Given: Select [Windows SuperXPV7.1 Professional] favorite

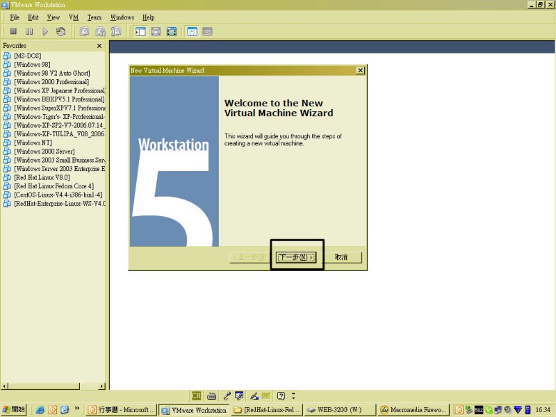Looking at the screenshot, I should point(59,108).
